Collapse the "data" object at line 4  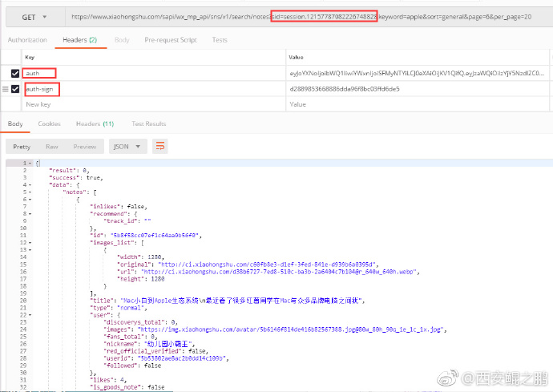[x=30, y=185]
